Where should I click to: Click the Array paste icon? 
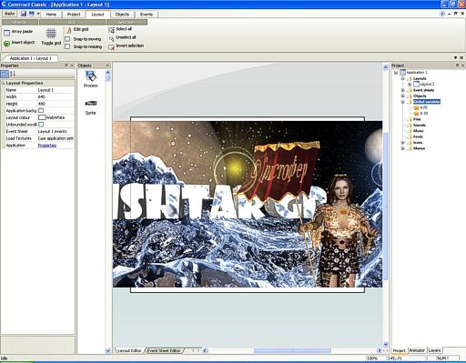tap(6, 33)
